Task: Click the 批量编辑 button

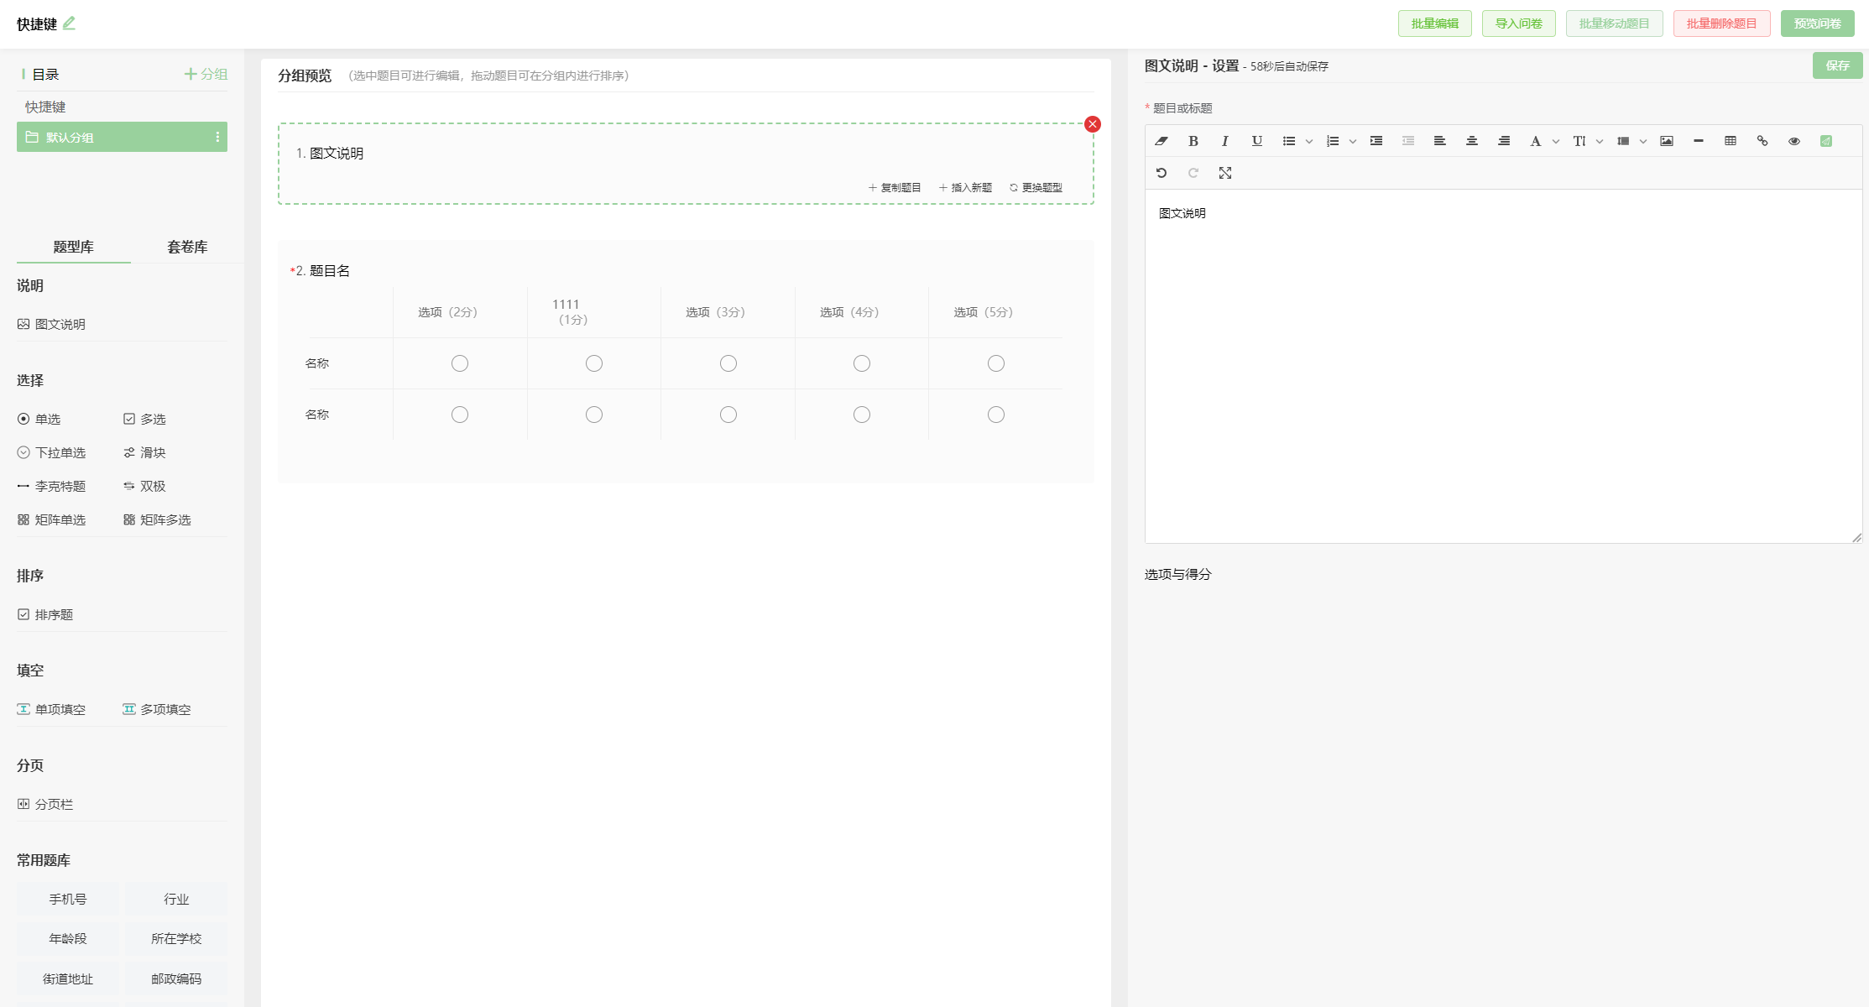Action: (x=1435, y=23)
